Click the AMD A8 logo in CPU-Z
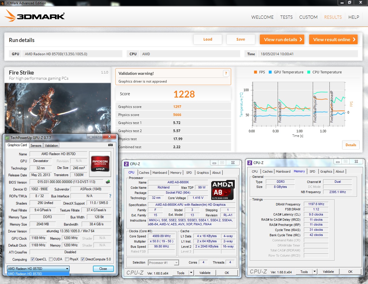368x284 pixels. pyautogui.click(x=223, y=190)
